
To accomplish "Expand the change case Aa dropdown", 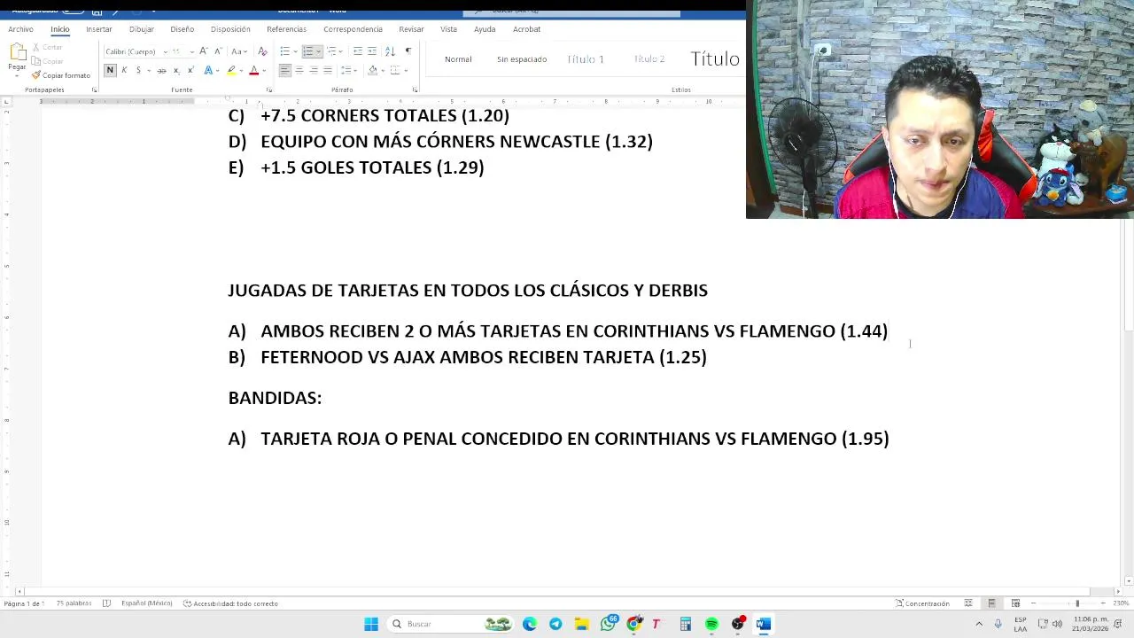I will (x=245, y=51).
